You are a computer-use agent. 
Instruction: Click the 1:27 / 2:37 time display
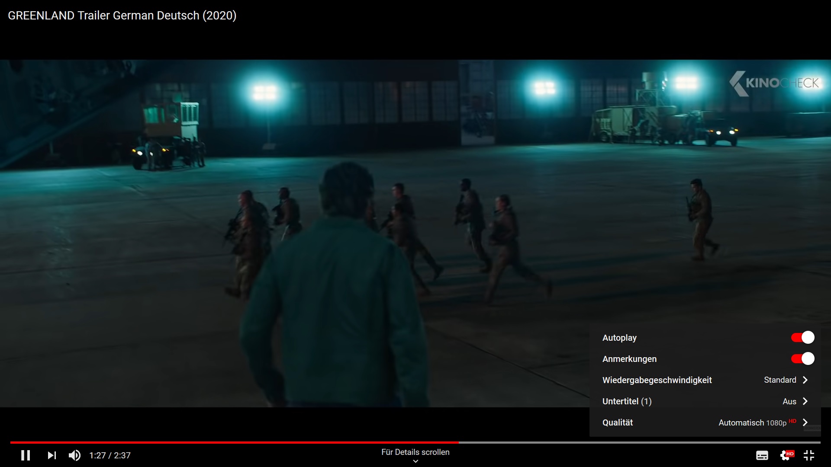point(110,455)
